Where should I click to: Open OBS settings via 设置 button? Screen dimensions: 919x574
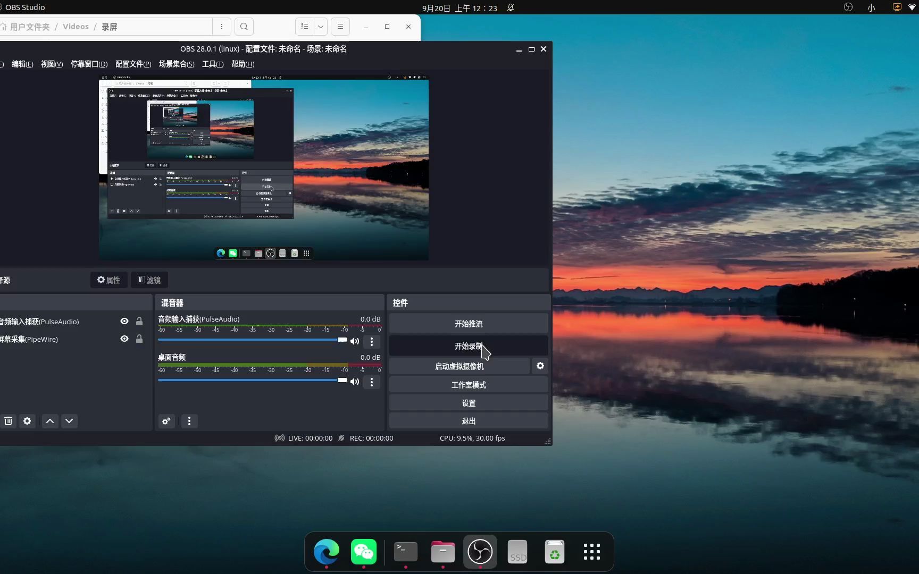(x=469, y=402)
